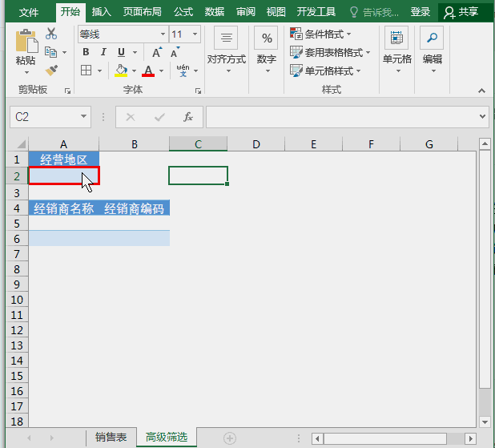The height and width of the screenshot is (448, 495).
Task: Open the 销售表 sheet tab
Action: [x=111, y=438]
